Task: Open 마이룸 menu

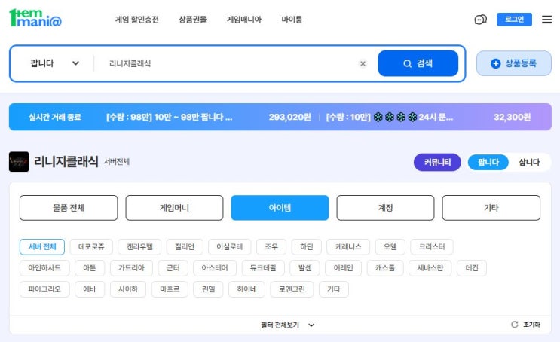Action: pos(292,20)
